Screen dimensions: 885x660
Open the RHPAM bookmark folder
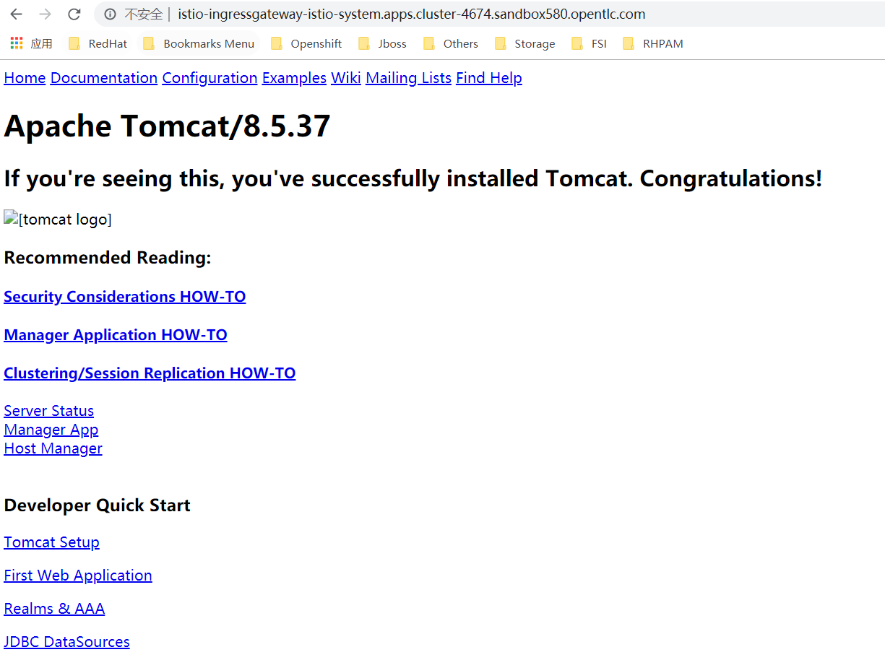(x=652, y=43)
